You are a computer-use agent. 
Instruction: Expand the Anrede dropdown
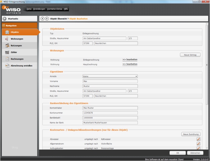tap(136, 76)
